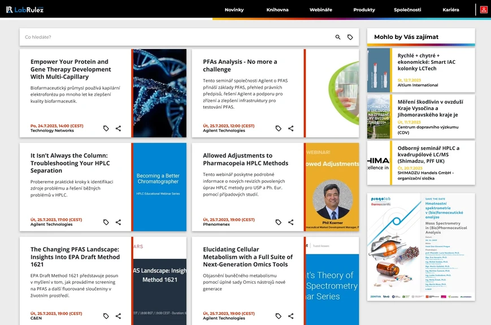Click the LabRulez logo
Viewport: 491px width, 325px height.
[x=25, y=10]
